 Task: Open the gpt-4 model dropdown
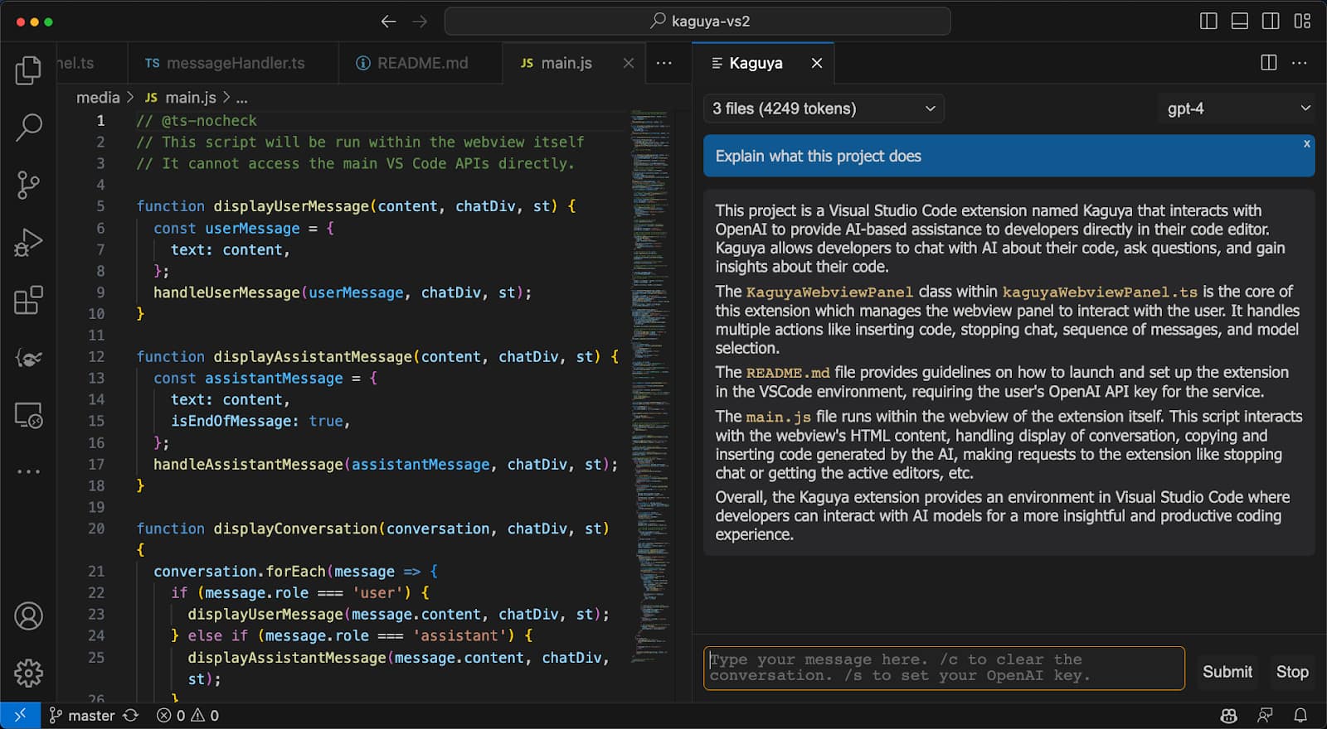pyautogui.click(x=1236, y=109)
